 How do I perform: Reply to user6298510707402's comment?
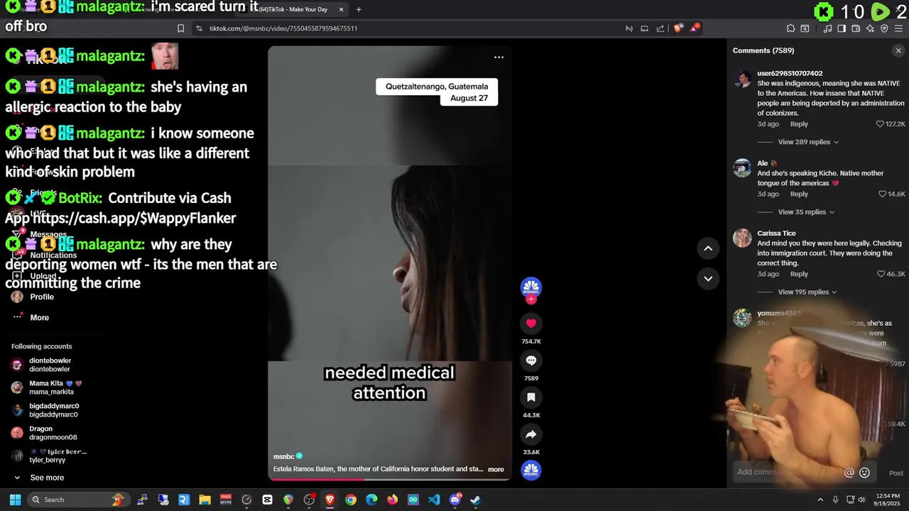coord(799,124)
